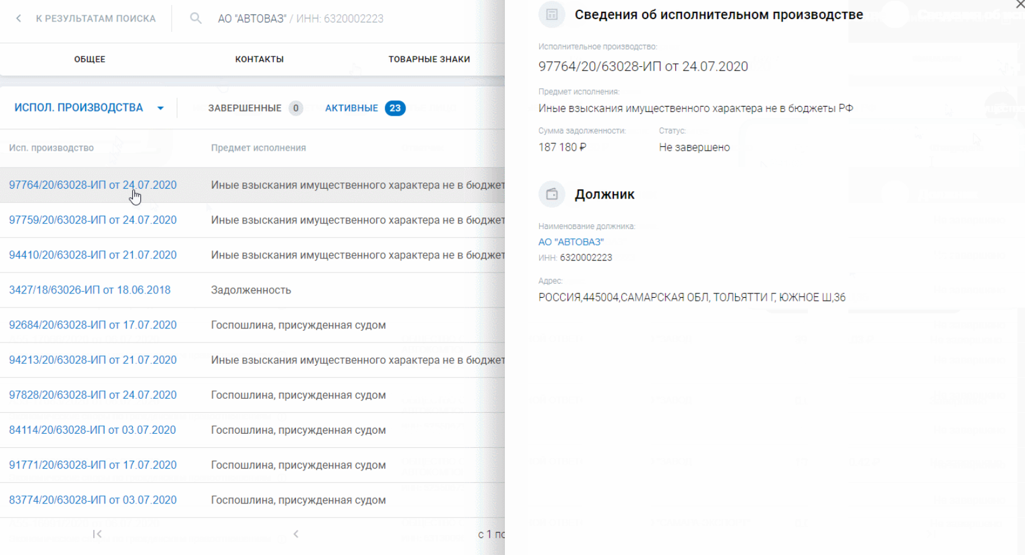This screenshot has width=1025, height=555.
Task: Go to first page of table
Action: [x=97, y=534]
